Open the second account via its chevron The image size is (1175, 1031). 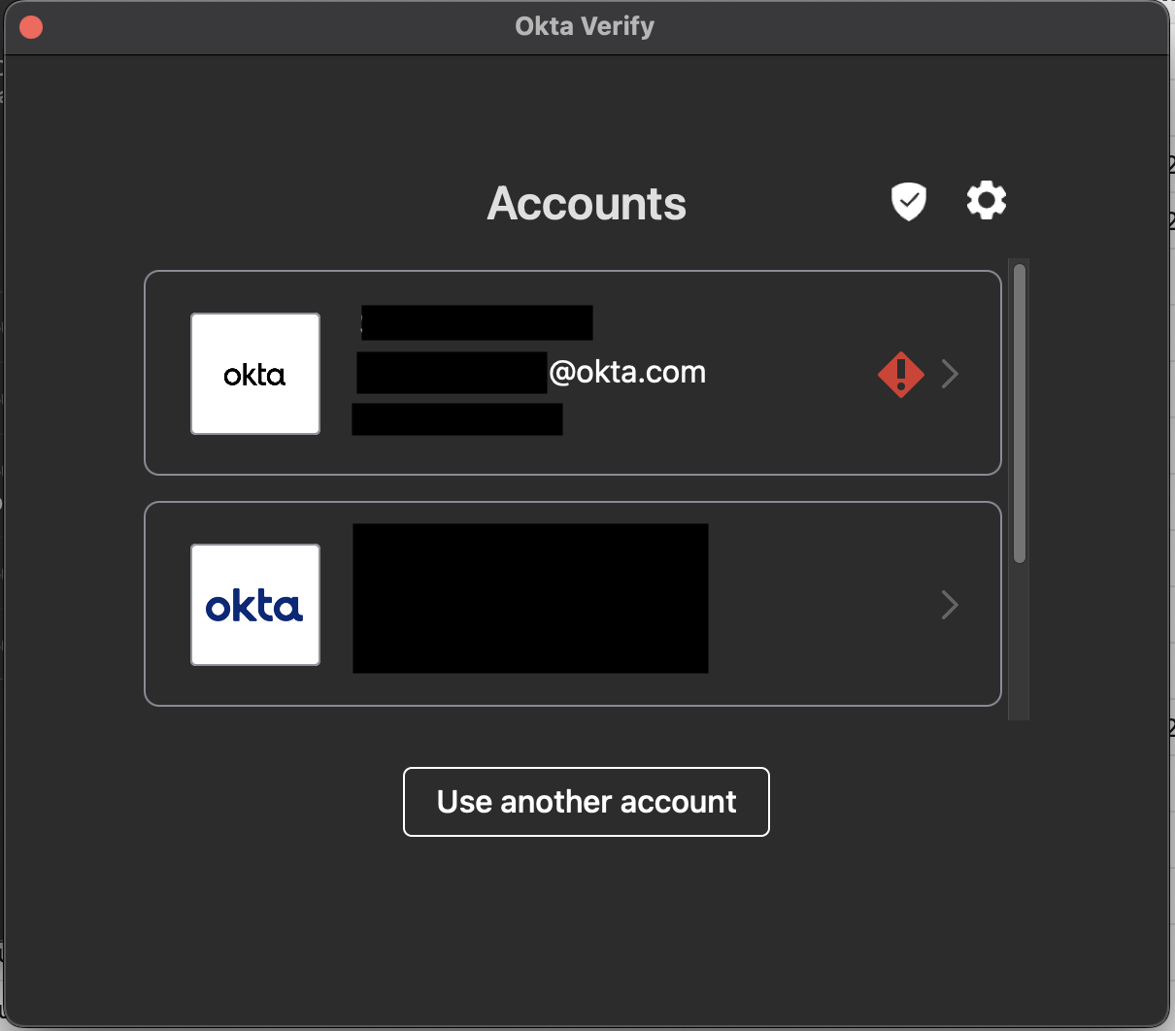click(949, 605)
